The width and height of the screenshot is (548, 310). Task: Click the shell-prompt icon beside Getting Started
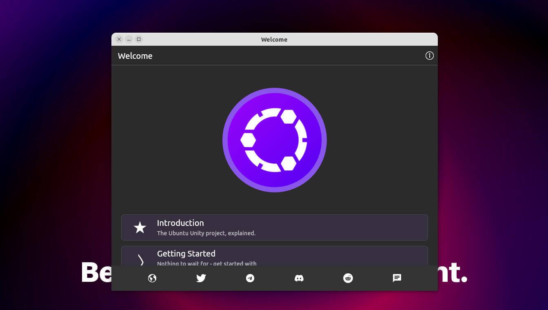click(141, 260)
